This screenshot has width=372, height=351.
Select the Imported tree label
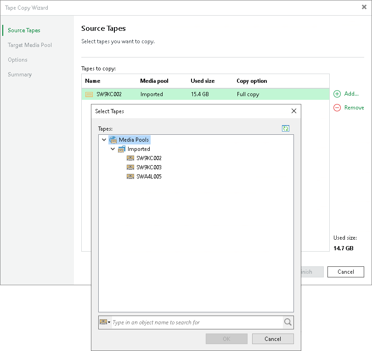click(139, 149)
